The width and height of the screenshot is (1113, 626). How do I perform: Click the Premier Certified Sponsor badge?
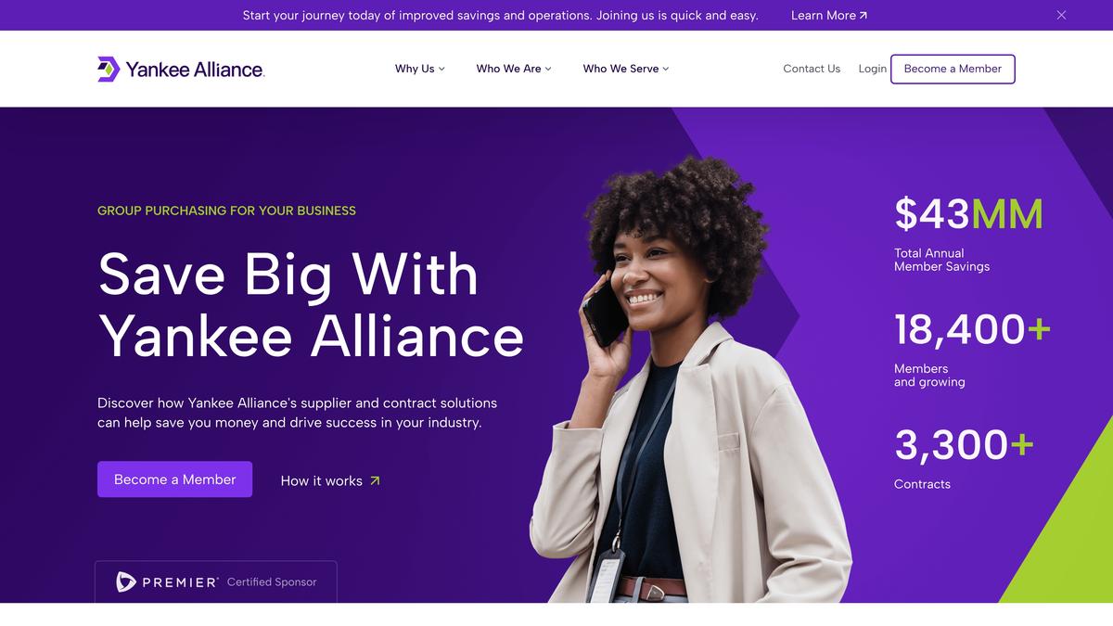(215, 582)
